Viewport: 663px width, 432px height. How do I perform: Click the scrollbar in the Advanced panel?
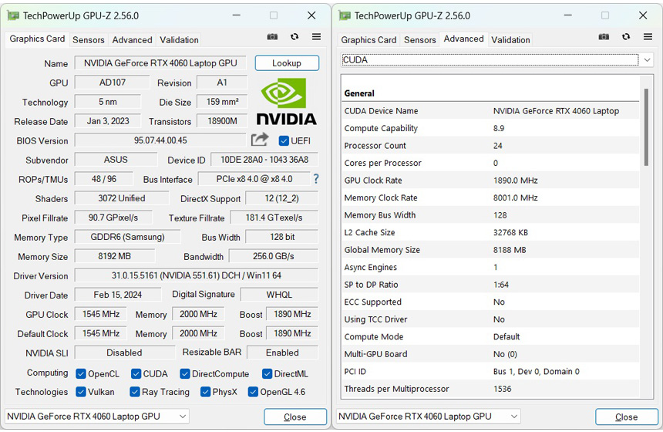click(646, 127)
